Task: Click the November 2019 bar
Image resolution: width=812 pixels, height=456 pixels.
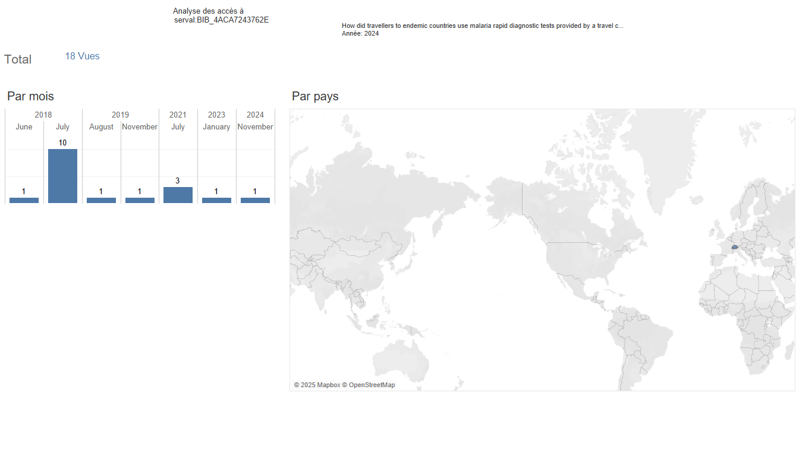Action: (140, 200)
